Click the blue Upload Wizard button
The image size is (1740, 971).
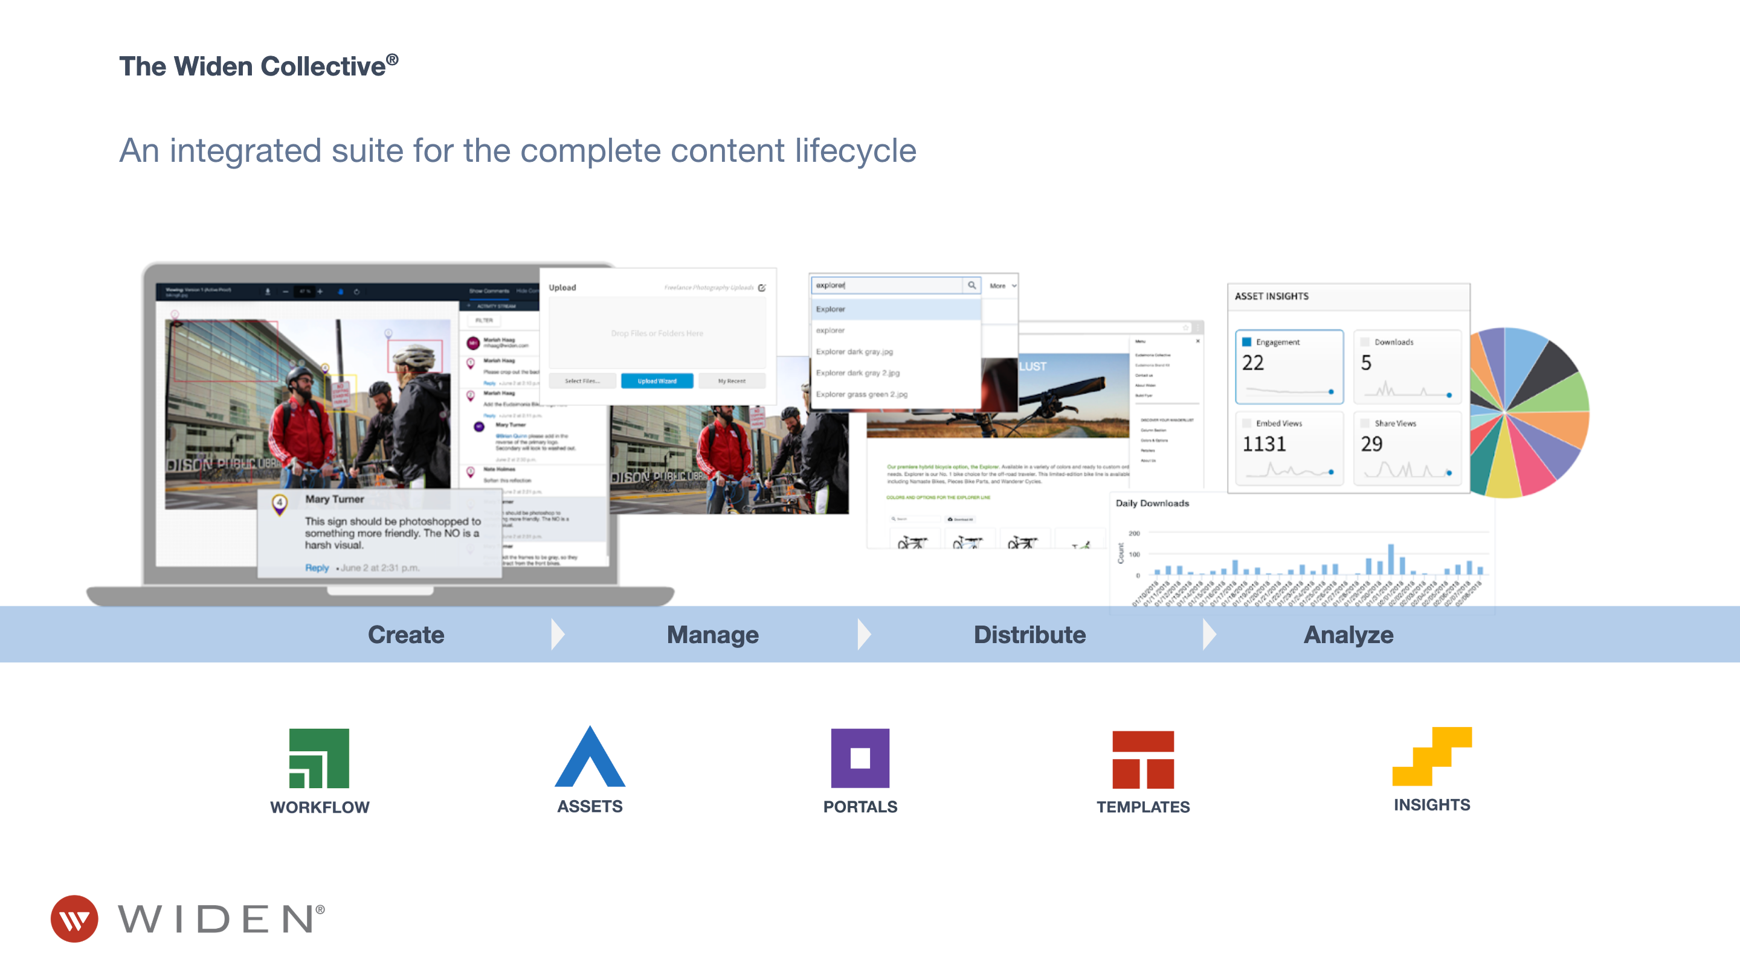(657, 381)
